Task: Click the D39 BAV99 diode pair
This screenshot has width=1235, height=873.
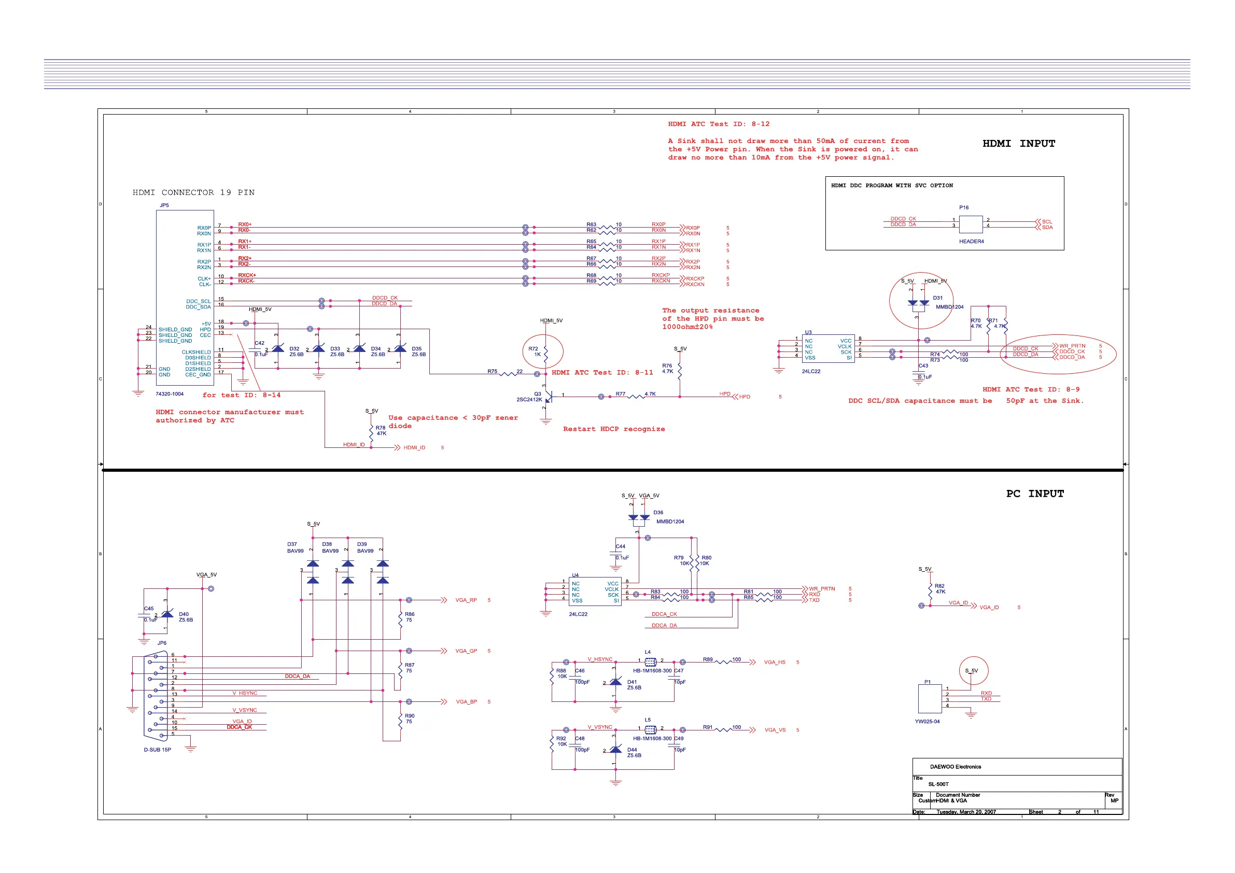Action: (x=383, y=572)
